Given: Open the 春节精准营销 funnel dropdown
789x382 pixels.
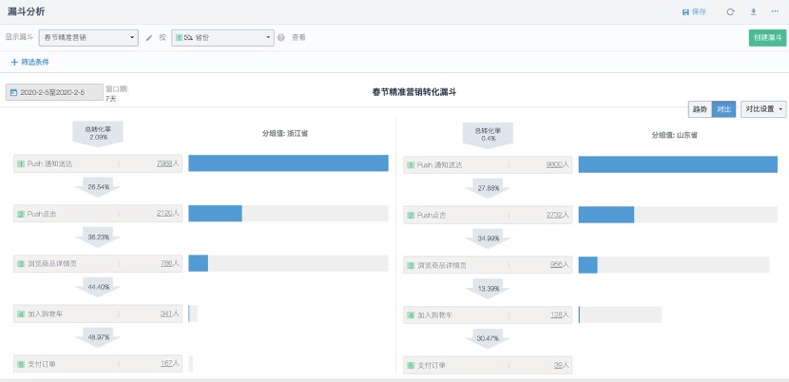Looking at the screenshot, I should coord(90,38).
